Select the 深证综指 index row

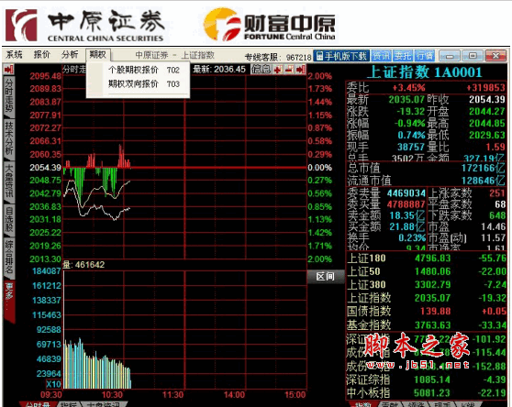(x=426, y=379)
